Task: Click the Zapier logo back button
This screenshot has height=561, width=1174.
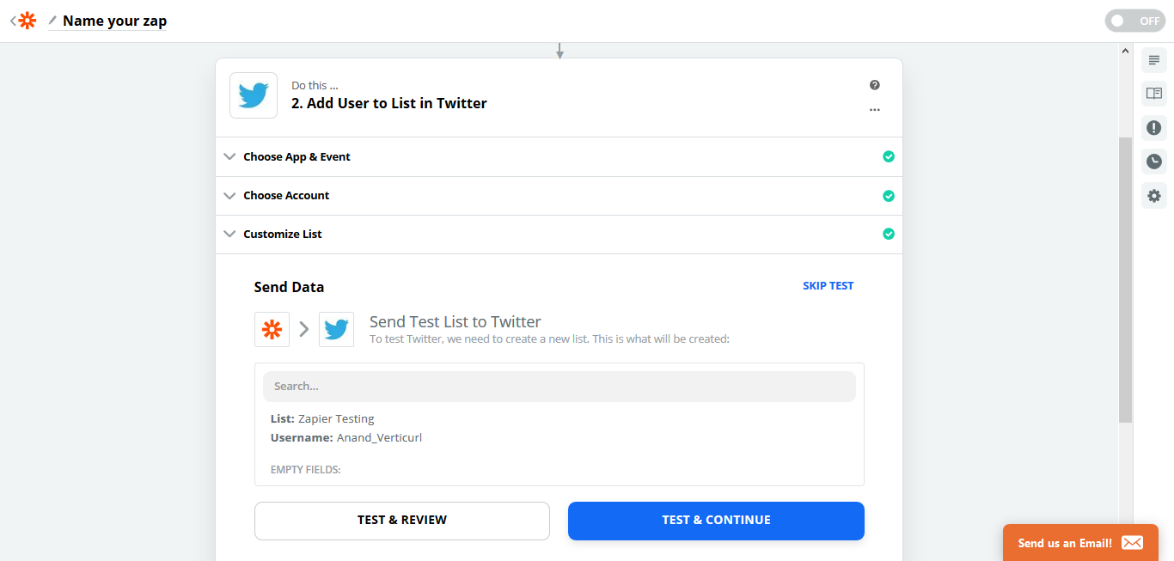Action: click(x=24, y=21)
